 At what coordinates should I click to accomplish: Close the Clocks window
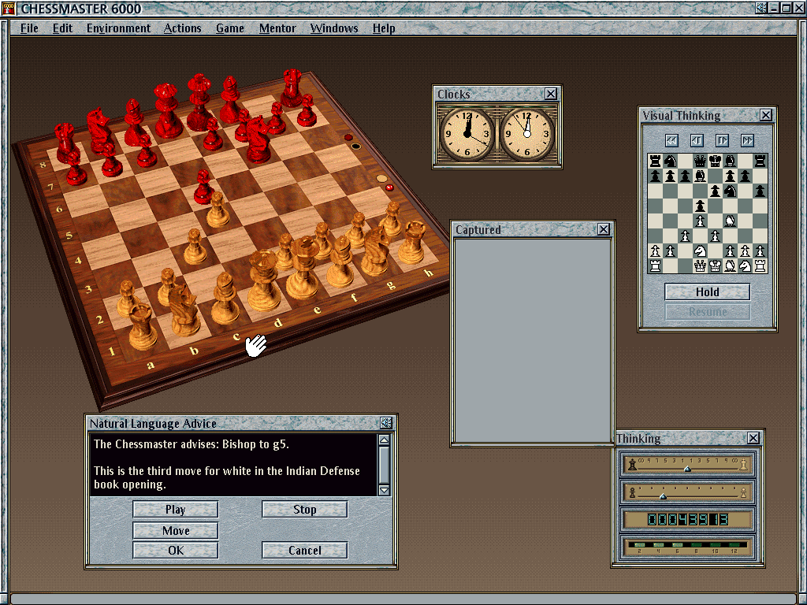(x=551, y=94)
